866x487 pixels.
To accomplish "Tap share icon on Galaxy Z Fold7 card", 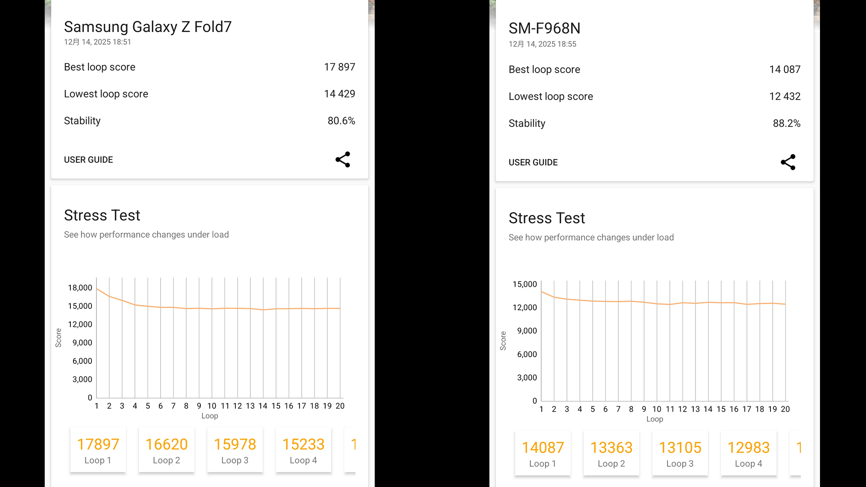I will point(343,160).
